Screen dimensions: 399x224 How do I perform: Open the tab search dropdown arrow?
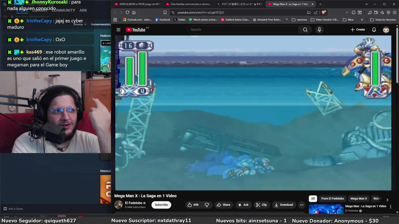367,4
